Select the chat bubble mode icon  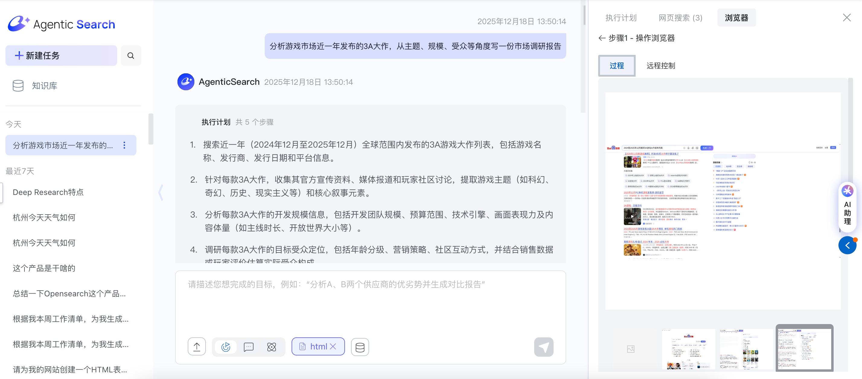point(249,346)
